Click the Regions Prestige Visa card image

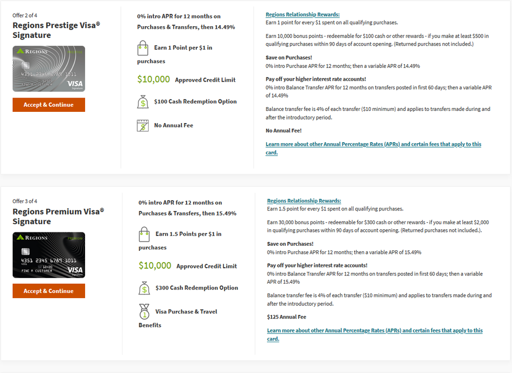[x=49, y=69]
